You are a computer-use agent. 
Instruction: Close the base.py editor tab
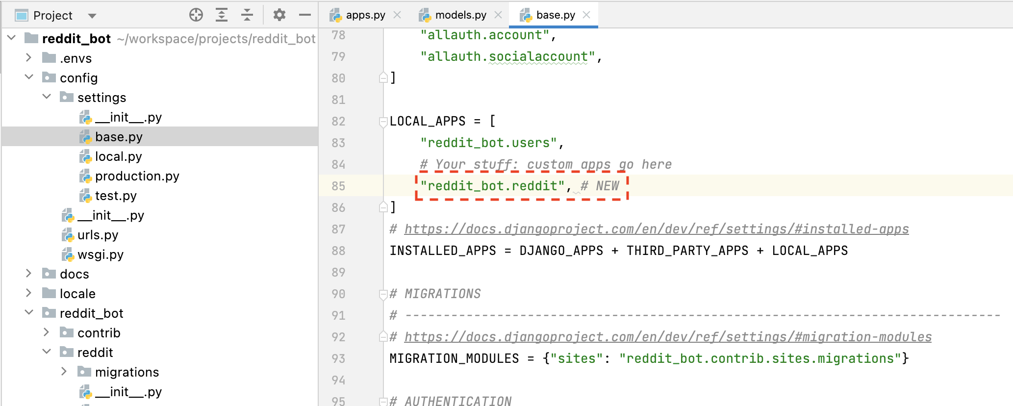586,15
